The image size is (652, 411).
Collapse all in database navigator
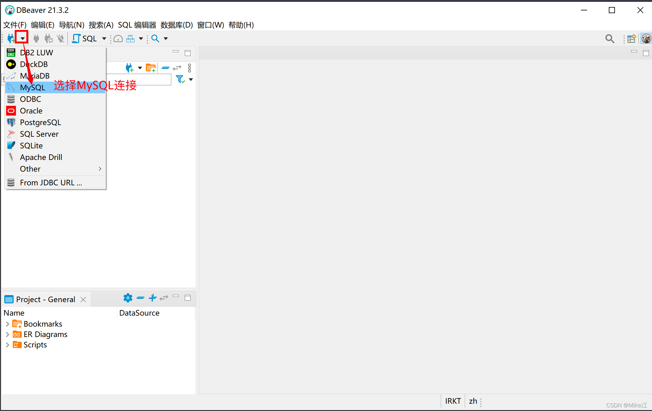tap(165, 68)
